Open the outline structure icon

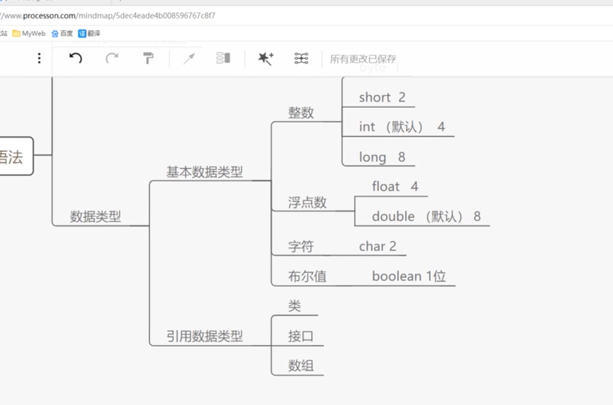click(x=224, y=58)
